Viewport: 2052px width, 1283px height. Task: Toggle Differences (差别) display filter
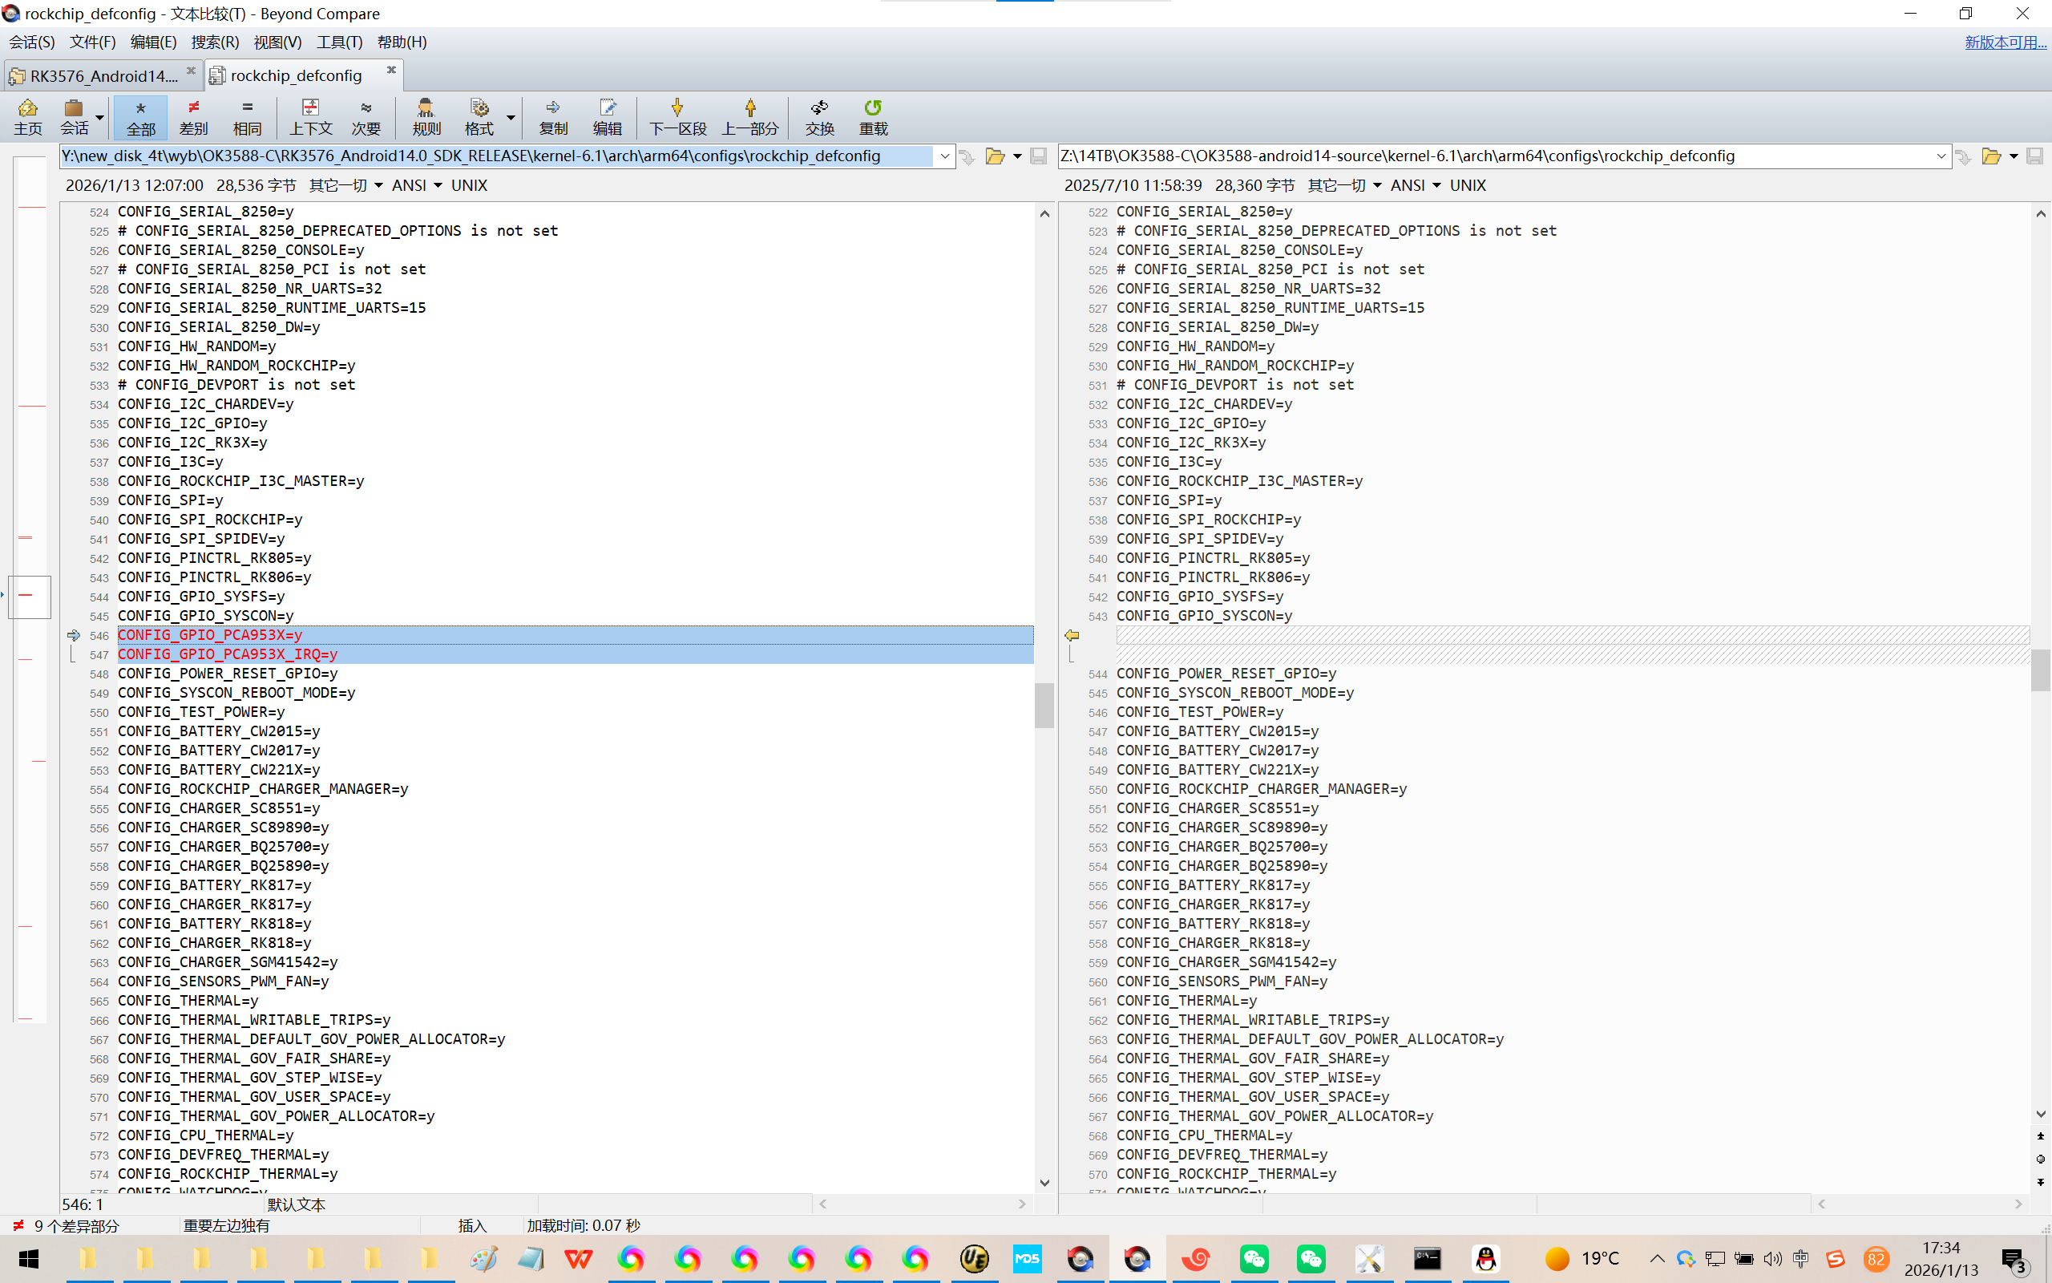point(193,116)
